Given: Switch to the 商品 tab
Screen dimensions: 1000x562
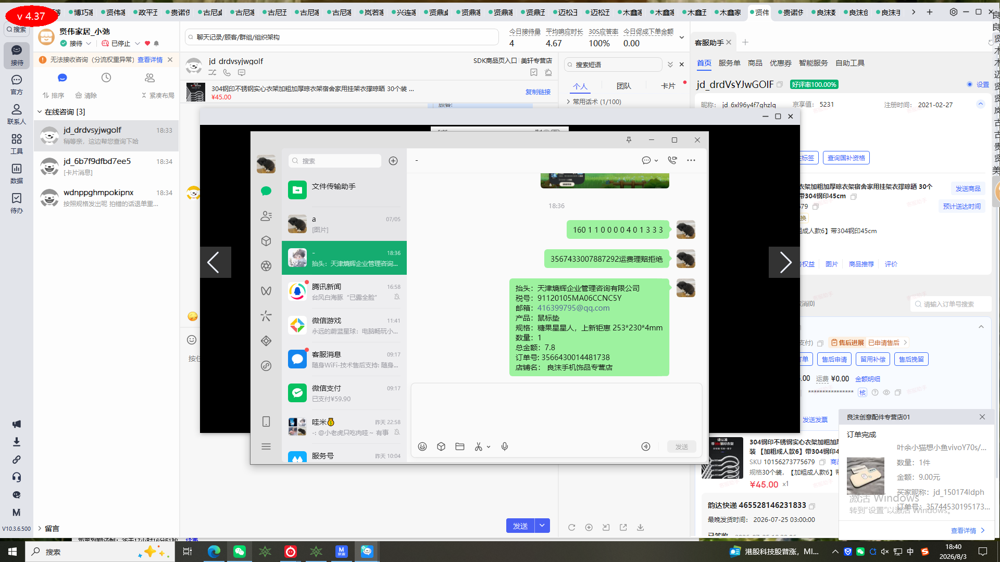Looking at the screenshot, I should pos(755,63).
